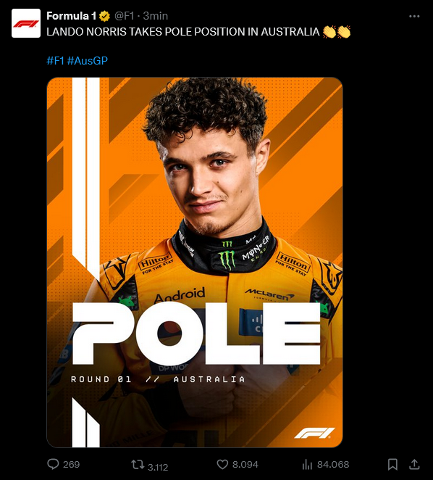Click the 3.112 reposts count
The height and width of the screenshot is (480, 433).
tap(158, 467)
